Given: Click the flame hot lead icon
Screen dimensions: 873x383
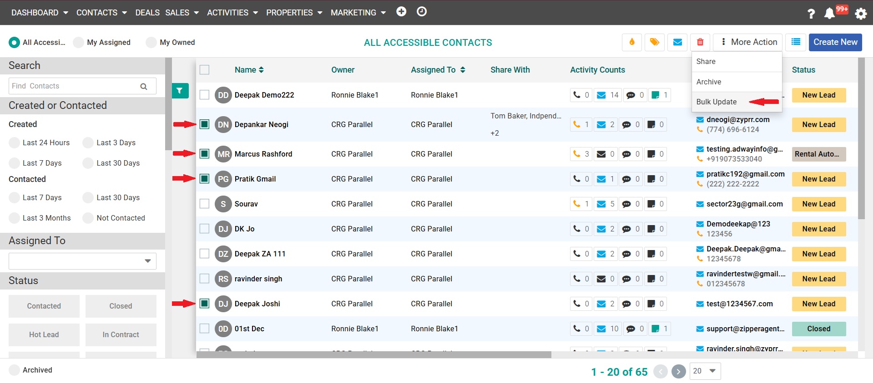Looking at the screenshot, I should click(631, 42).
